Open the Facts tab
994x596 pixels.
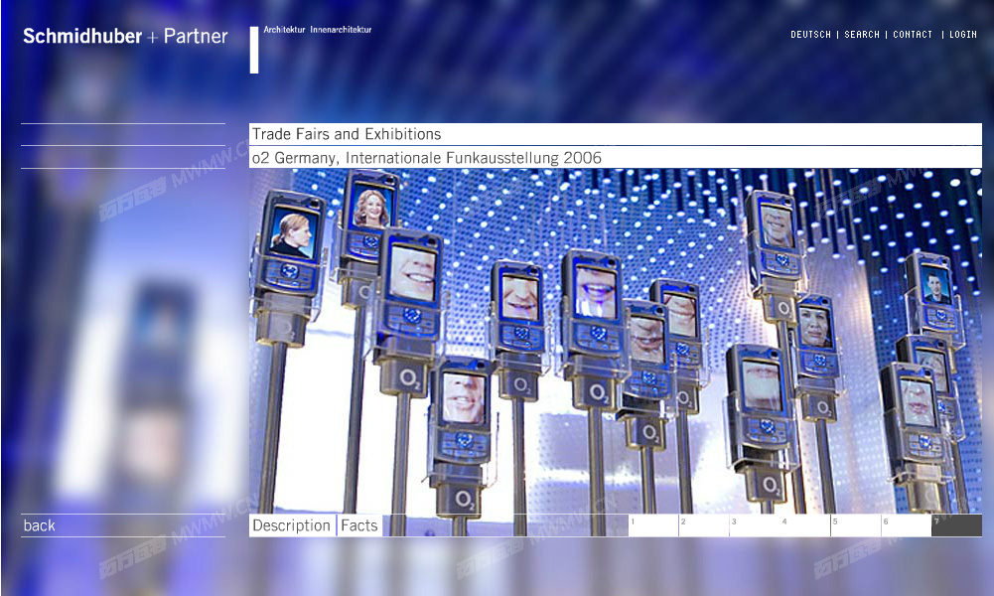[x=359, y=525]
